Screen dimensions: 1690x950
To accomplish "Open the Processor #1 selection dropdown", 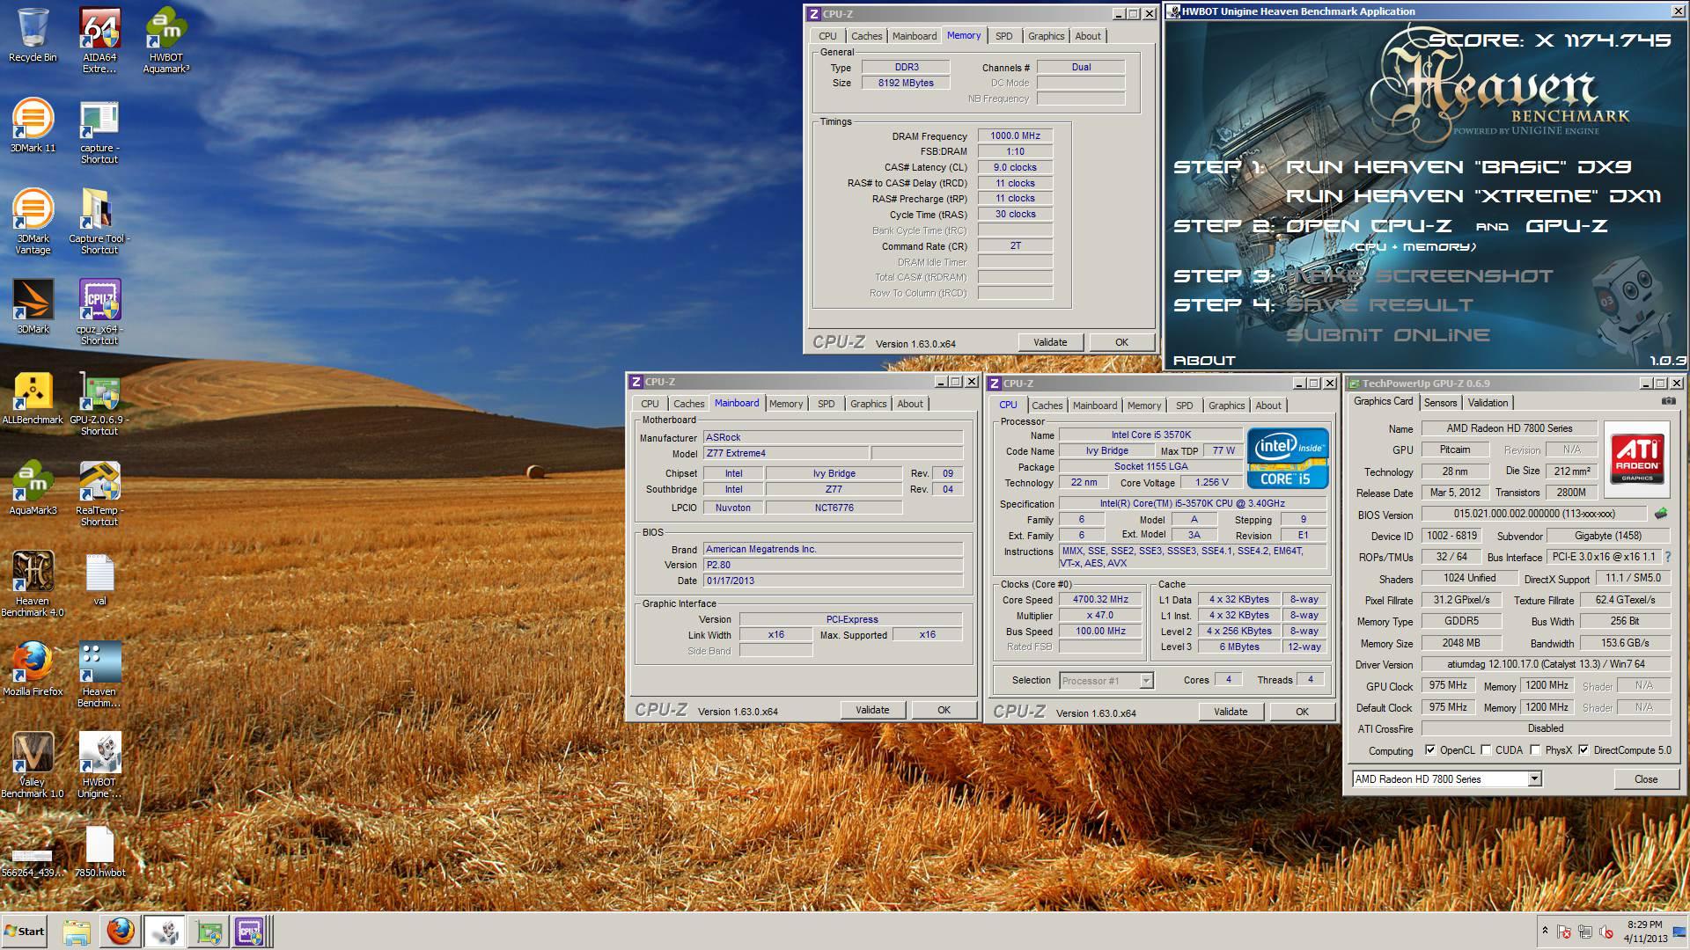I will pyautogui.click(x=1146, y=680).
